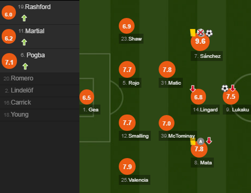Select Lindelöf from the substitutes list
This screenshot has height=193, width=251.
point(22,90)
